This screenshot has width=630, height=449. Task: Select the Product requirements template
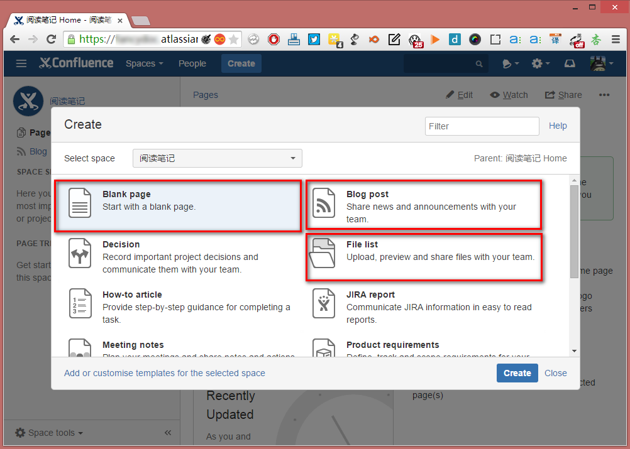[424, 347]
